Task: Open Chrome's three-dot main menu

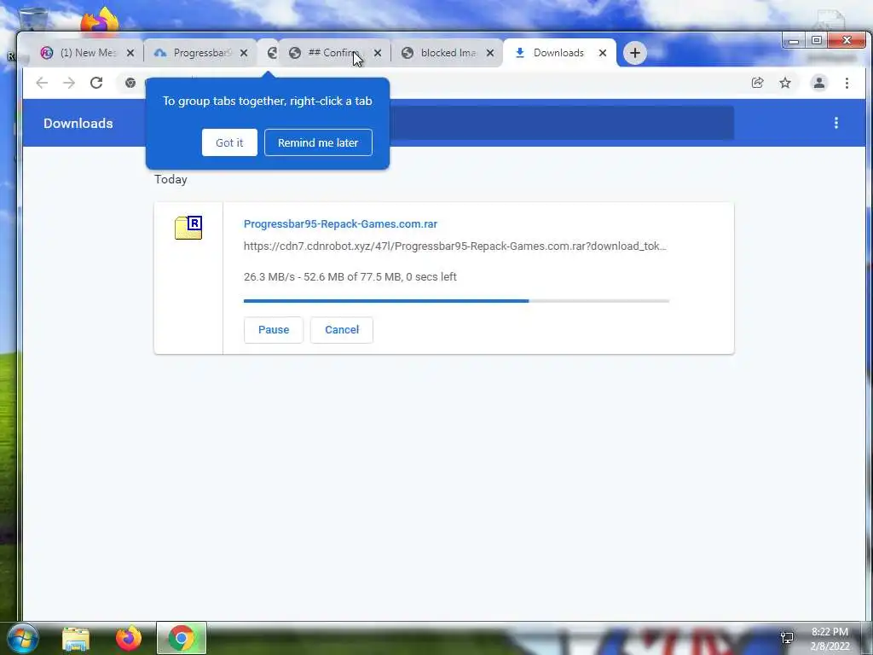Action: click(x=847, y=83)
